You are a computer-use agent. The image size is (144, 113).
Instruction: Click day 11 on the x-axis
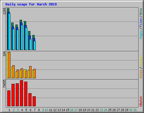click(51, 110)
